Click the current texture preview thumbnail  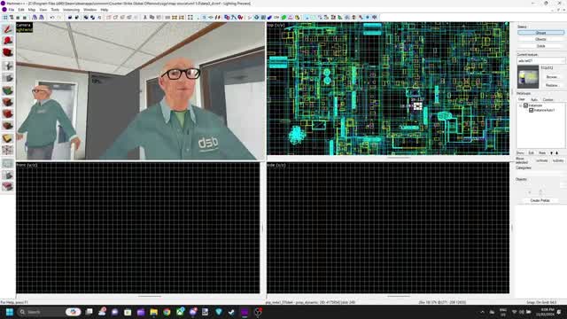(x=528, y=77)
